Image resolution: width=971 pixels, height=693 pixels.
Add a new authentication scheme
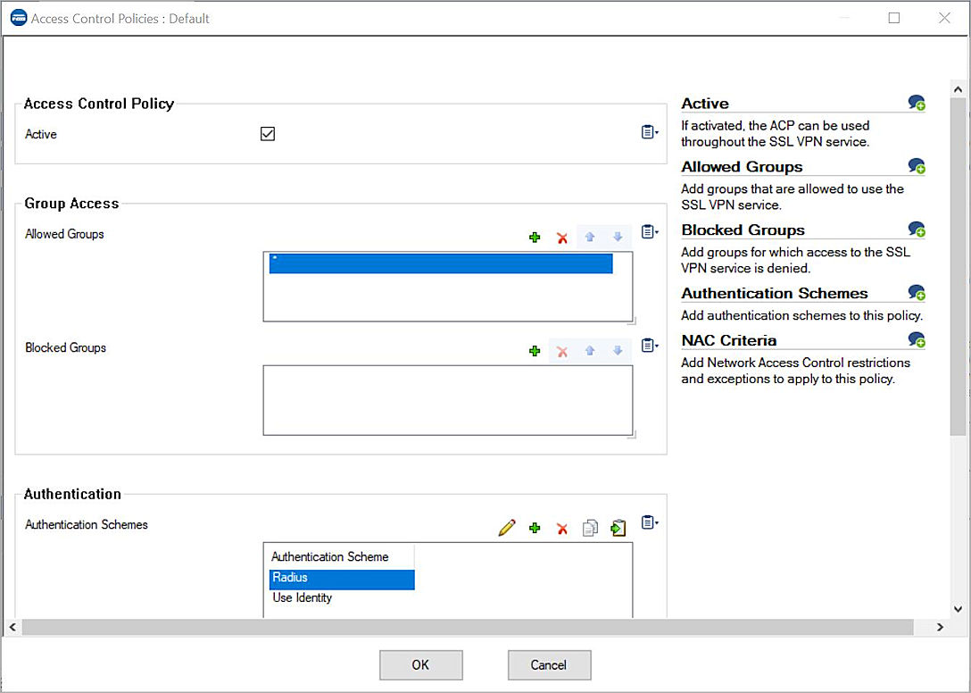pyautogui.click(x=535, y=528)
